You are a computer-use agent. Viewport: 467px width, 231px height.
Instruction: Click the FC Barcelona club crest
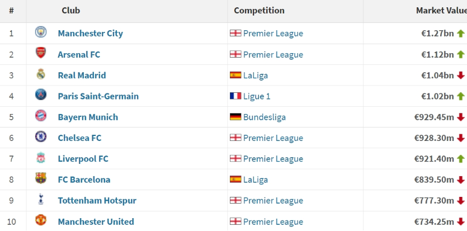tap(41, 180)
